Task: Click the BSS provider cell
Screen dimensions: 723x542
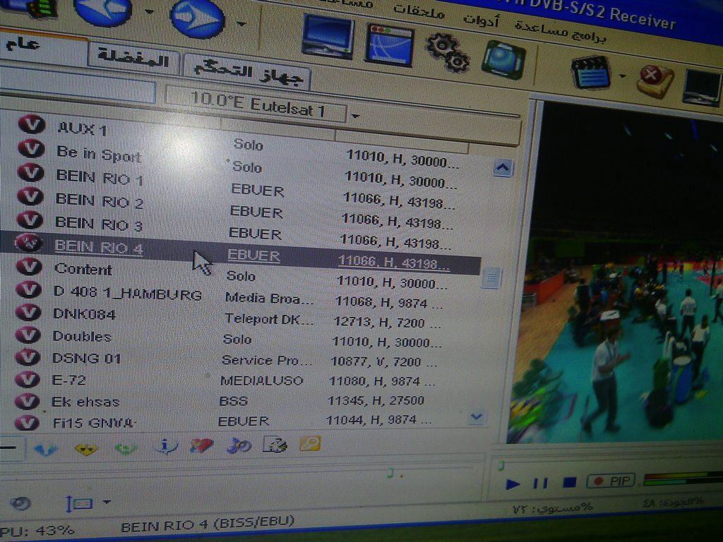Action: (x=233, y=401)
